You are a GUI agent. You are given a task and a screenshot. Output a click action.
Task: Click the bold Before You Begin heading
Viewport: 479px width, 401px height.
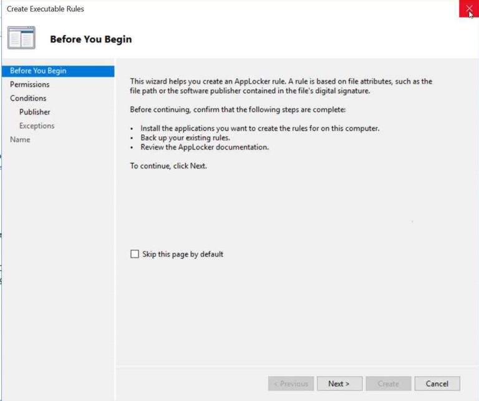click(x=90, y=39)
